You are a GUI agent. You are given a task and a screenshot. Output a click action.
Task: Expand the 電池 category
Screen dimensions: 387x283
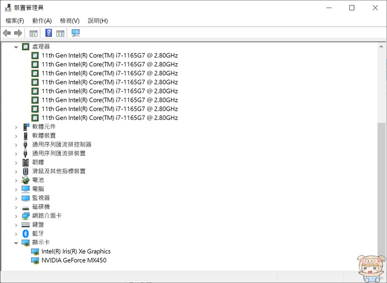pyautogui.click(x=16, y=180)
